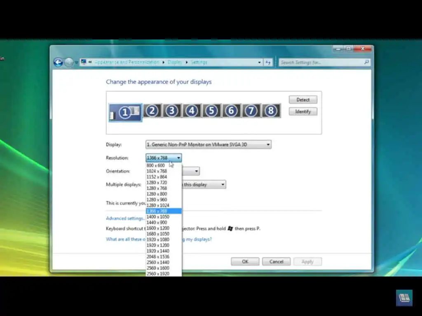The image size is (422, 316).
Task: Select monitor 7 icon
Action: pyautogui.click(x=251, y=110)
